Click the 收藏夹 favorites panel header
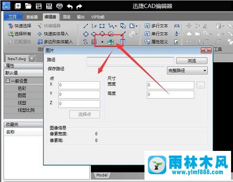The width and height of the screenshot is (233, 182). point(23,124)
